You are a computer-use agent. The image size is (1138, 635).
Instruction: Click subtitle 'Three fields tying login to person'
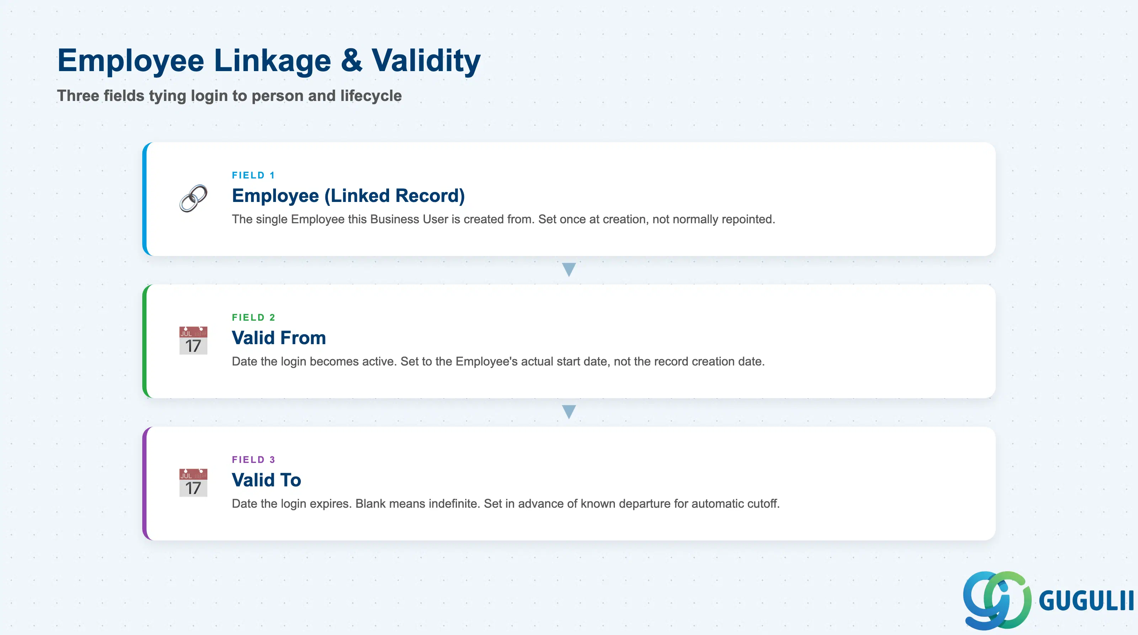[x=180, y=96]
